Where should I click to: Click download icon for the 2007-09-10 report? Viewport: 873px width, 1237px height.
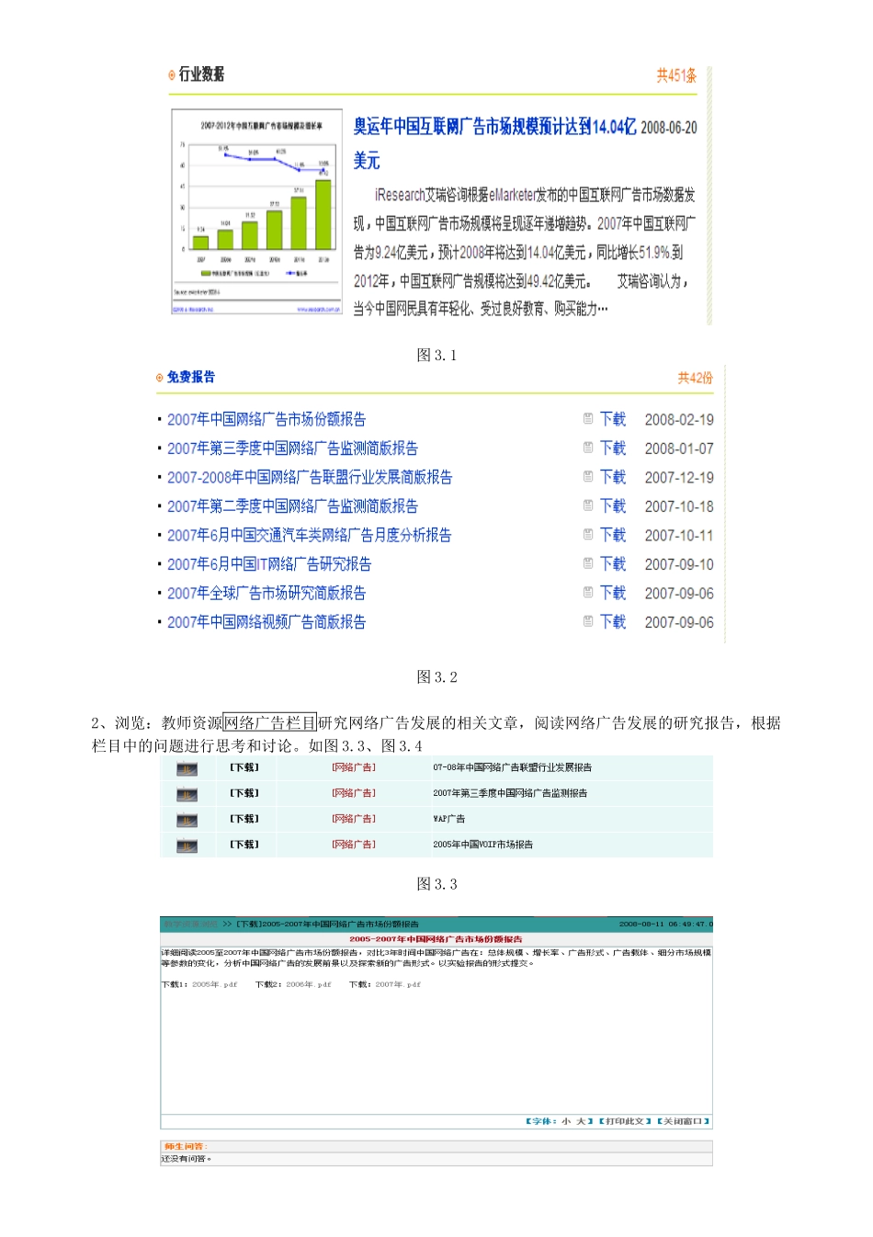588,563
